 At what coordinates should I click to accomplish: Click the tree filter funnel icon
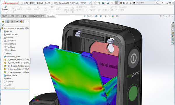click(3, 25)
